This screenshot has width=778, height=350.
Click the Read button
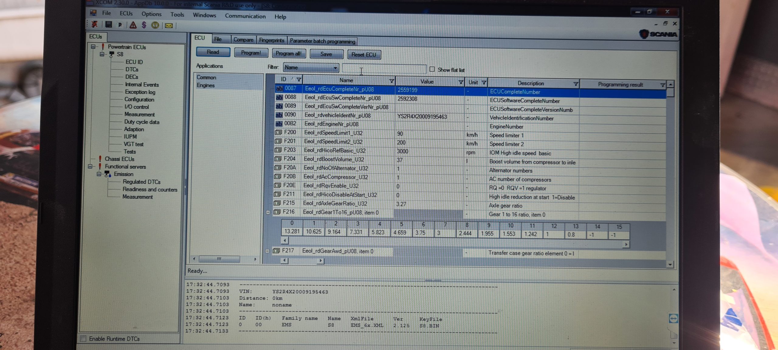point(213,52)
